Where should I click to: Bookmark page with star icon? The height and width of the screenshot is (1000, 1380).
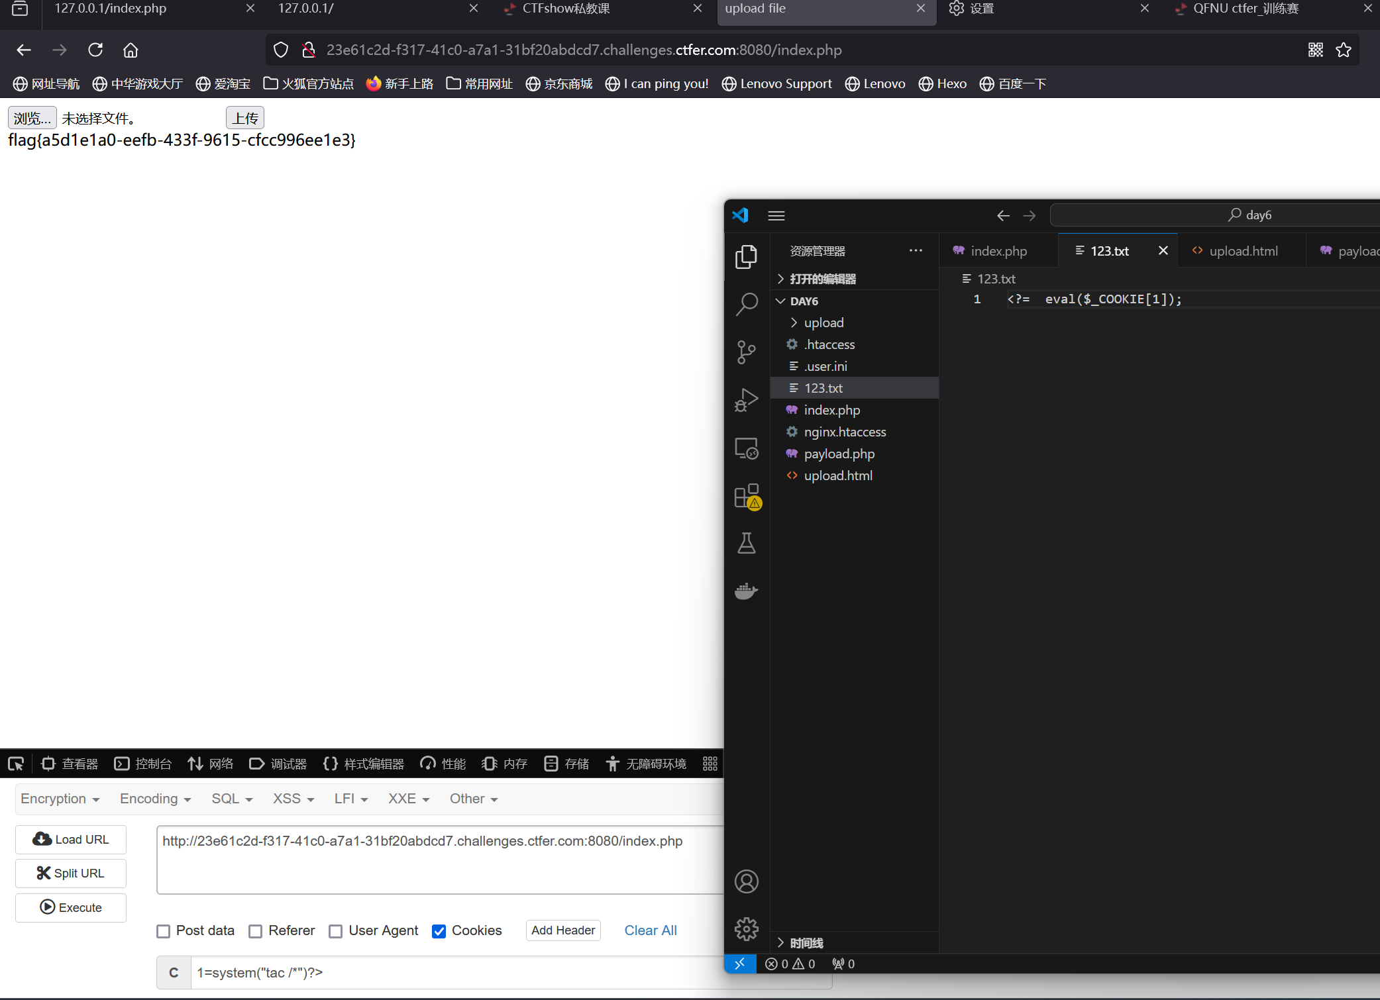[x=1344, y=50]
